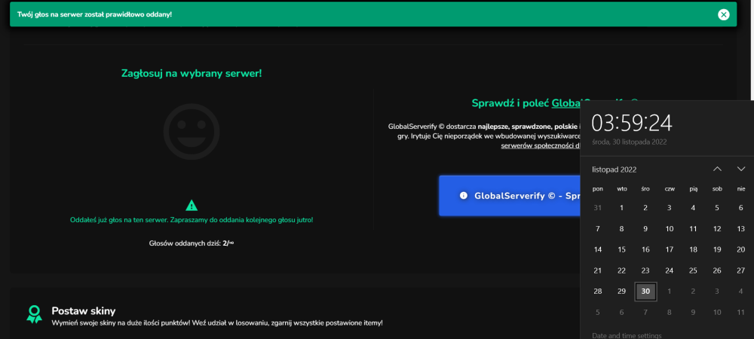This screenshot has height=339, width=754.
Task: Click the 'listopad 2022' calendar month header
Action: coord(614,169)
